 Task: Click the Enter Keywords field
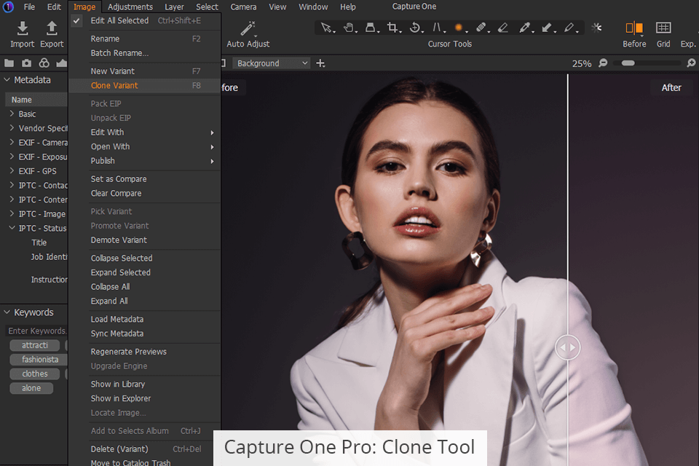pyautogui.click(x=36, y=331)
